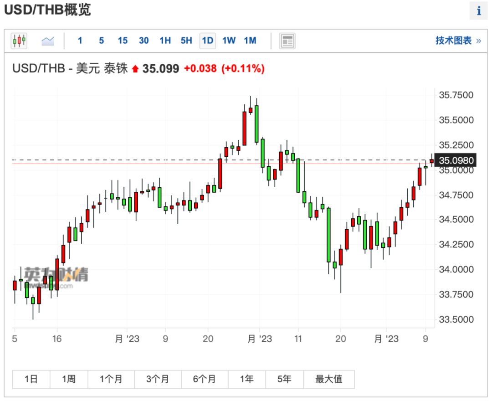This screenshot has height=401, width=492.
Task: Select the 5H chart interval
Action: coord(186,41)
